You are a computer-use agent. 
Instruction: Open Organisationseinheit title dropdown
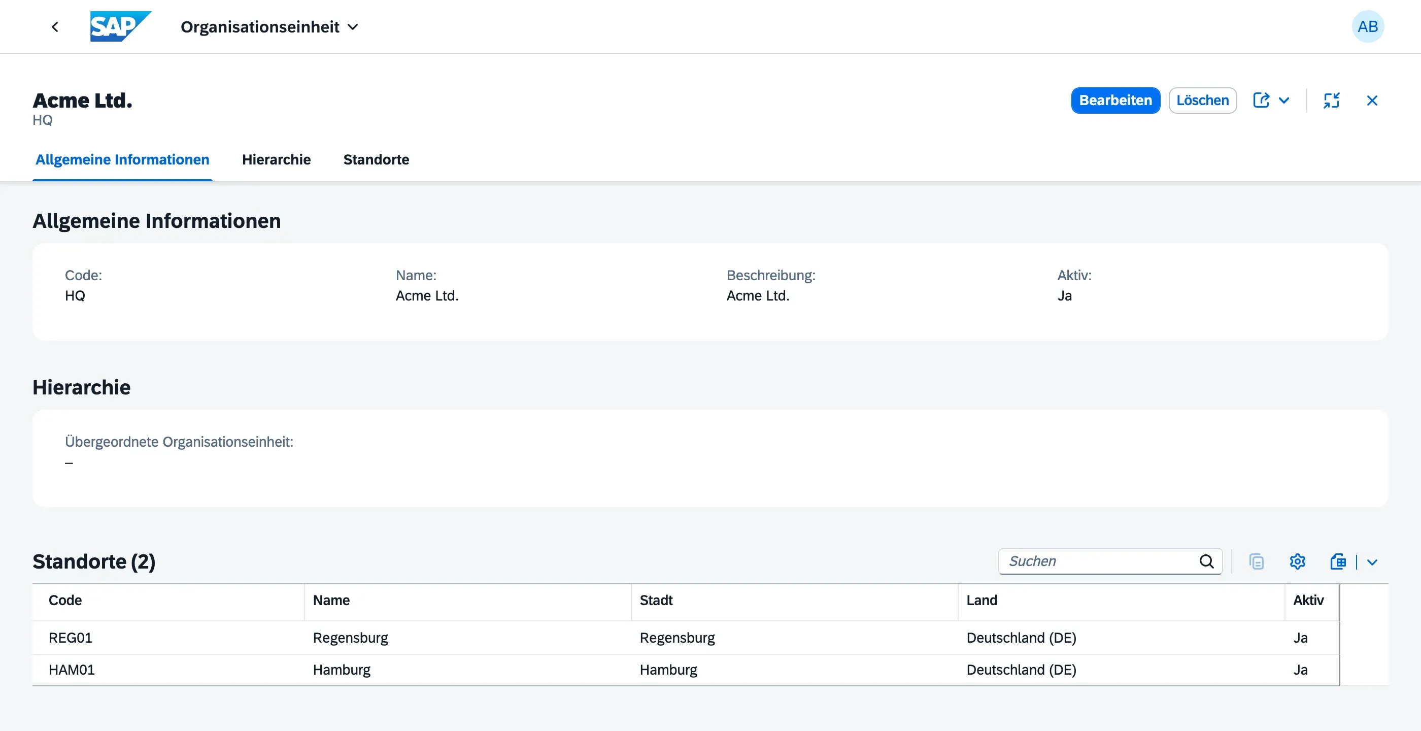click(270, 26)
